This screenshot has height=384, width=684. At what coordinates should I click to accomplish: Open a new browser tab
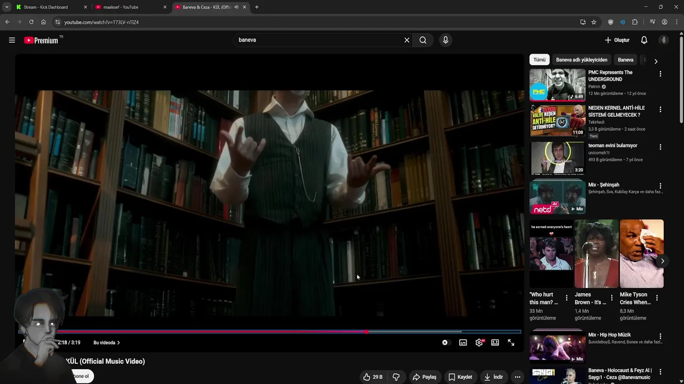click(x=256, y=7)
